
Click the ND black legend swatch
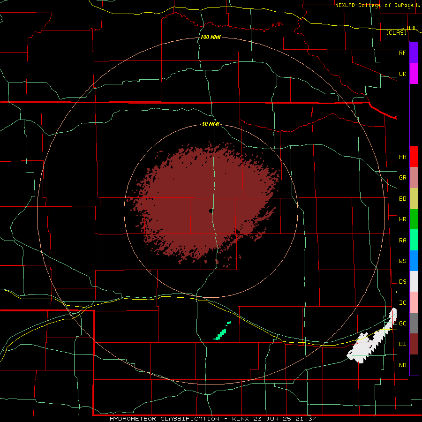[x=414, y=365]
